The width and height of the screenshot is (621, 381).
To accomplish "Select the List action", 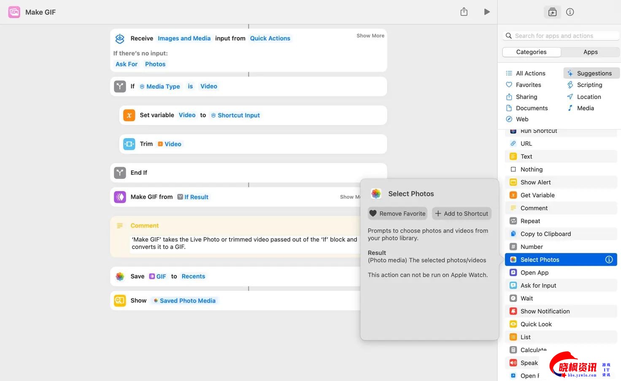I will coord(561,337).
